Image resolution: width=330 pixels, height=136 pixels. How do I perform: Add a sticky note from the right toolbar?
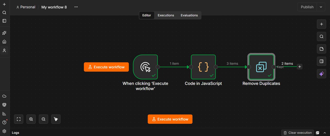[x=321, y=49]
